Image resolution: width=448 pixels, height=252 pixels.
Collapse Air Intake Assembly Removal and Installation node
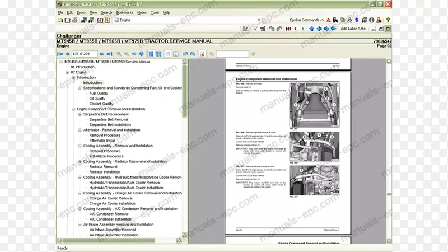tap(80, 225)
